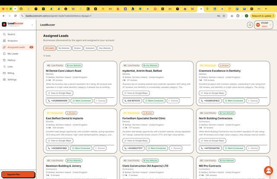The image size is (277, 179).
Task: Click the browser back arrow
Action: 4,16
